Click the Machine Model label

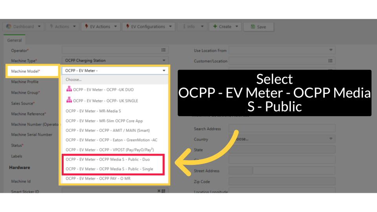tap(26, 71)
